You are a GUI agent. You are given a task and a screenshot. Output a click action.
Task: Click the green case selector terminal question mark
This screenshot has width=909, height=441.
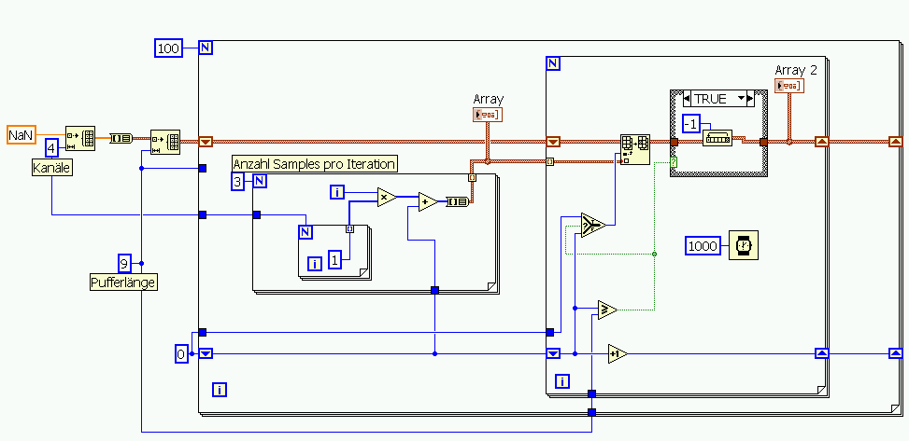pos(674,162)
